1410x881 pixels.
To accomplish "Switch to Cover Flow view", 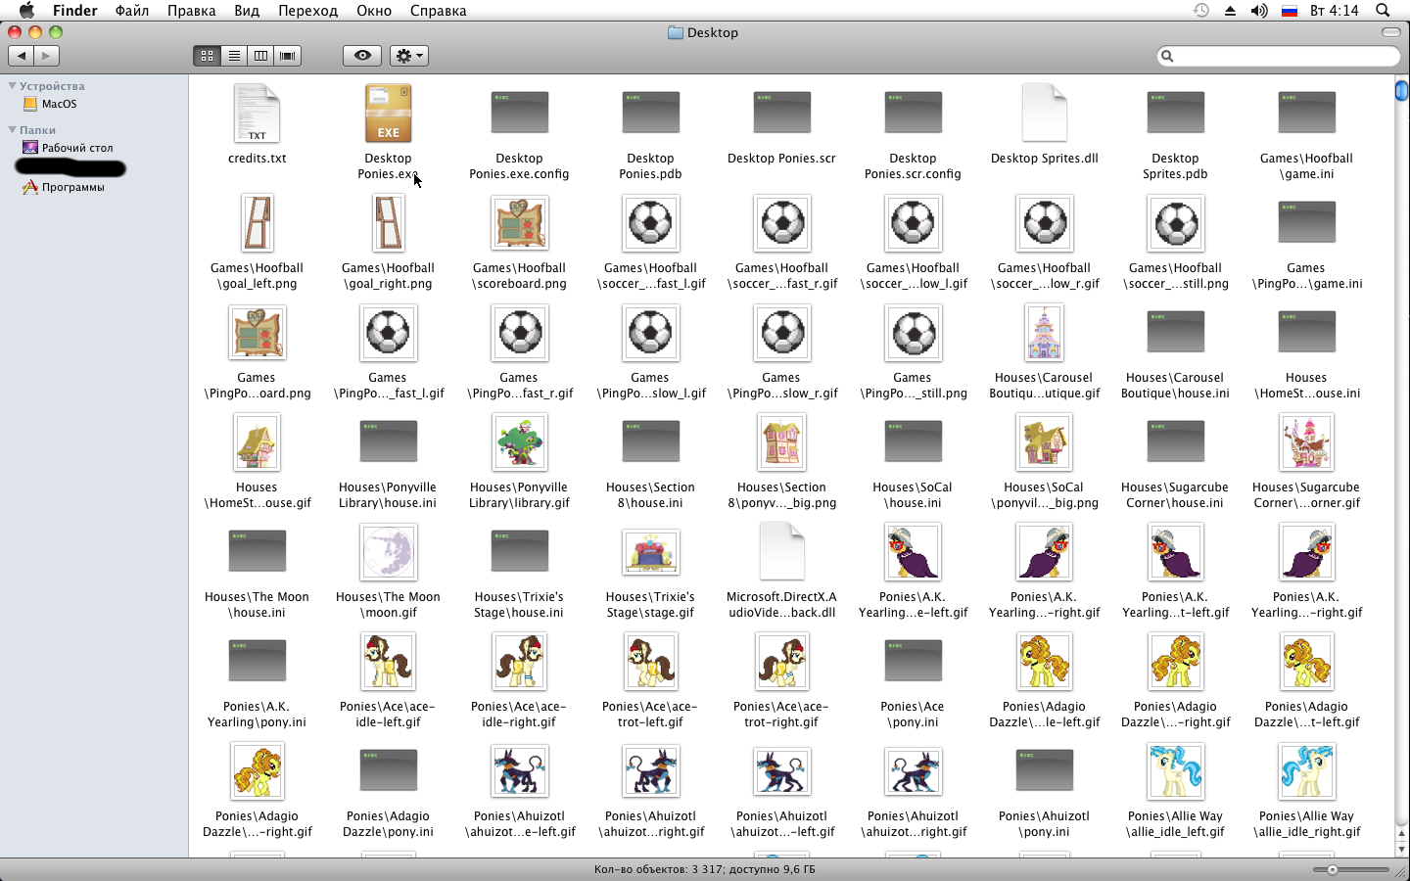I will pyautogui.click(x=288, y=56).
